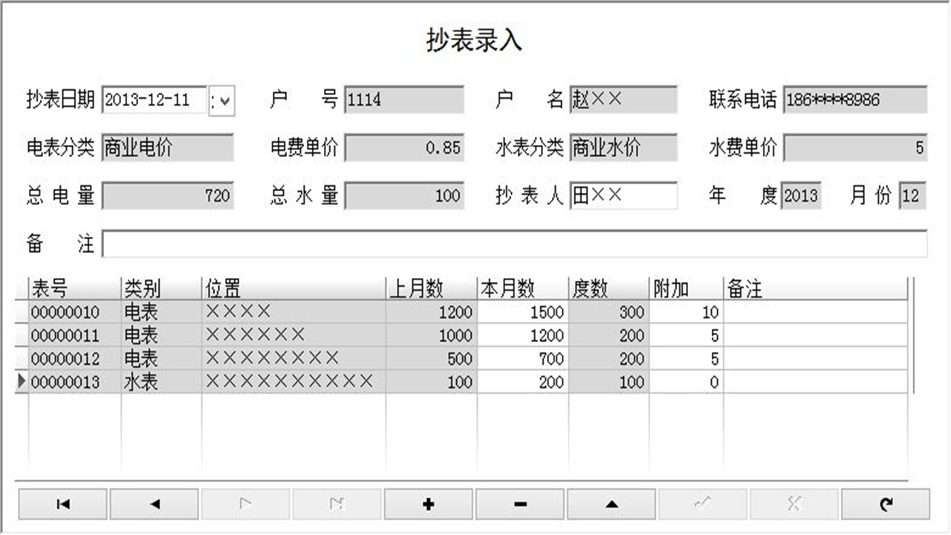
Task: Enter edit mode with the ▲ navigator button
Action: coord(611,503)
